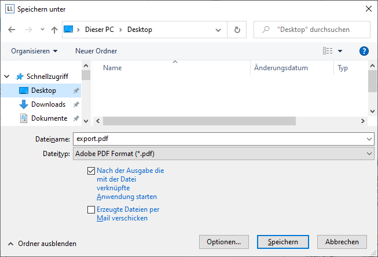Expand the Dateiname history dropdown arrow
This screenshot has height=257, width=378.
point(369,139)
